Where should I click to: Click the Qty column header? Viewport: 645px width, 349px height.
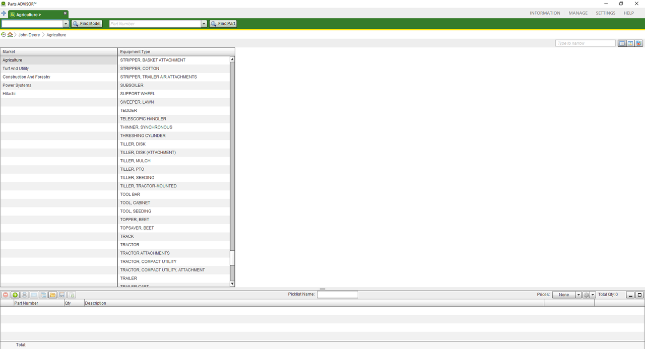[x=74, y=303]
